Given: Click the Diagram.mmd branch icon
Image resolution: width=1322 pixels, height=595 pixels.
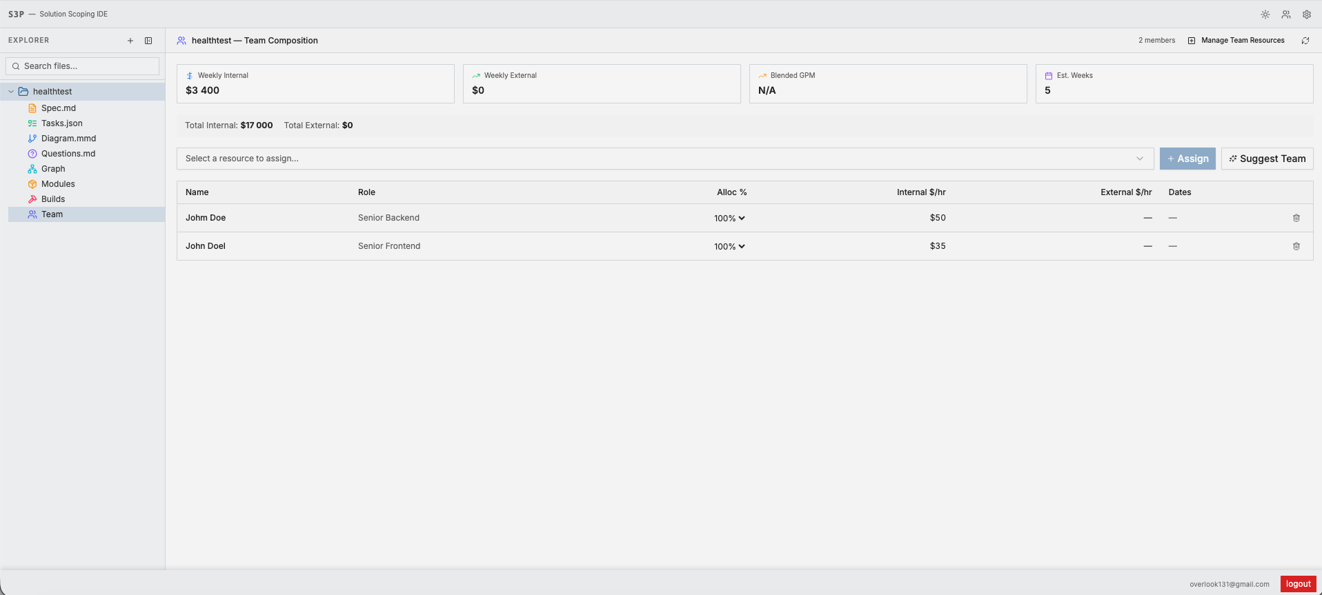Looking at the screenshot, I should coord(32,139).
